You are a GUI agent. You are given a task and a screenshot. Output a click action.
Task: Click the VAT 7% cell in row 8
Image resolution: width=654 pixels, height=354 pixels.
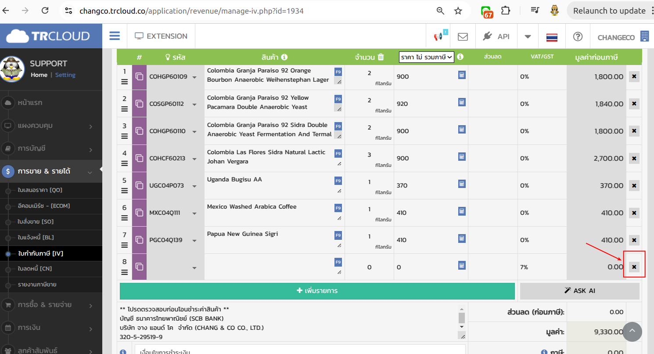click(542, 267)
